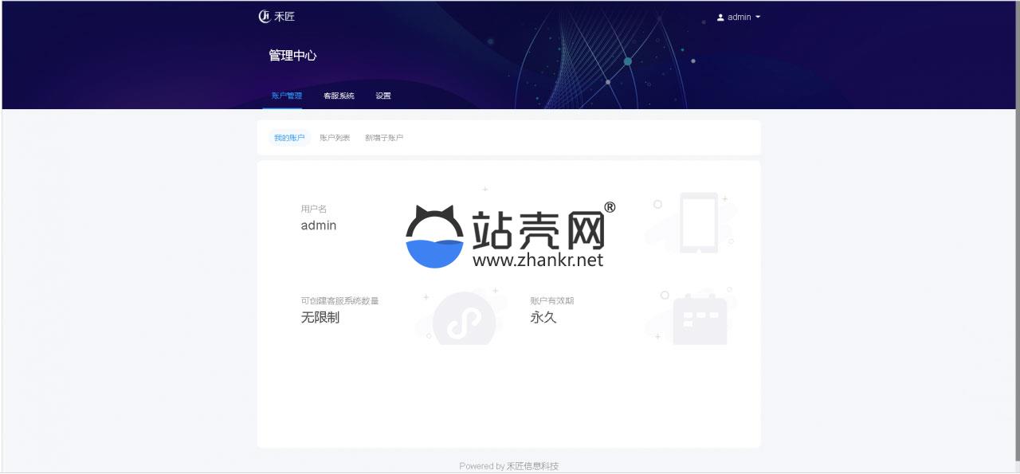The height and width of the screenshot is (474, 1020).
Task: Click the 永久 account validity value
Action: [x=543, y=317]
